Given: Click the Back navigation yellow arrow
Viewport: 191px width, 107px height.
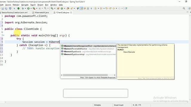Looking at the screenshot, I should click(114, 8).
